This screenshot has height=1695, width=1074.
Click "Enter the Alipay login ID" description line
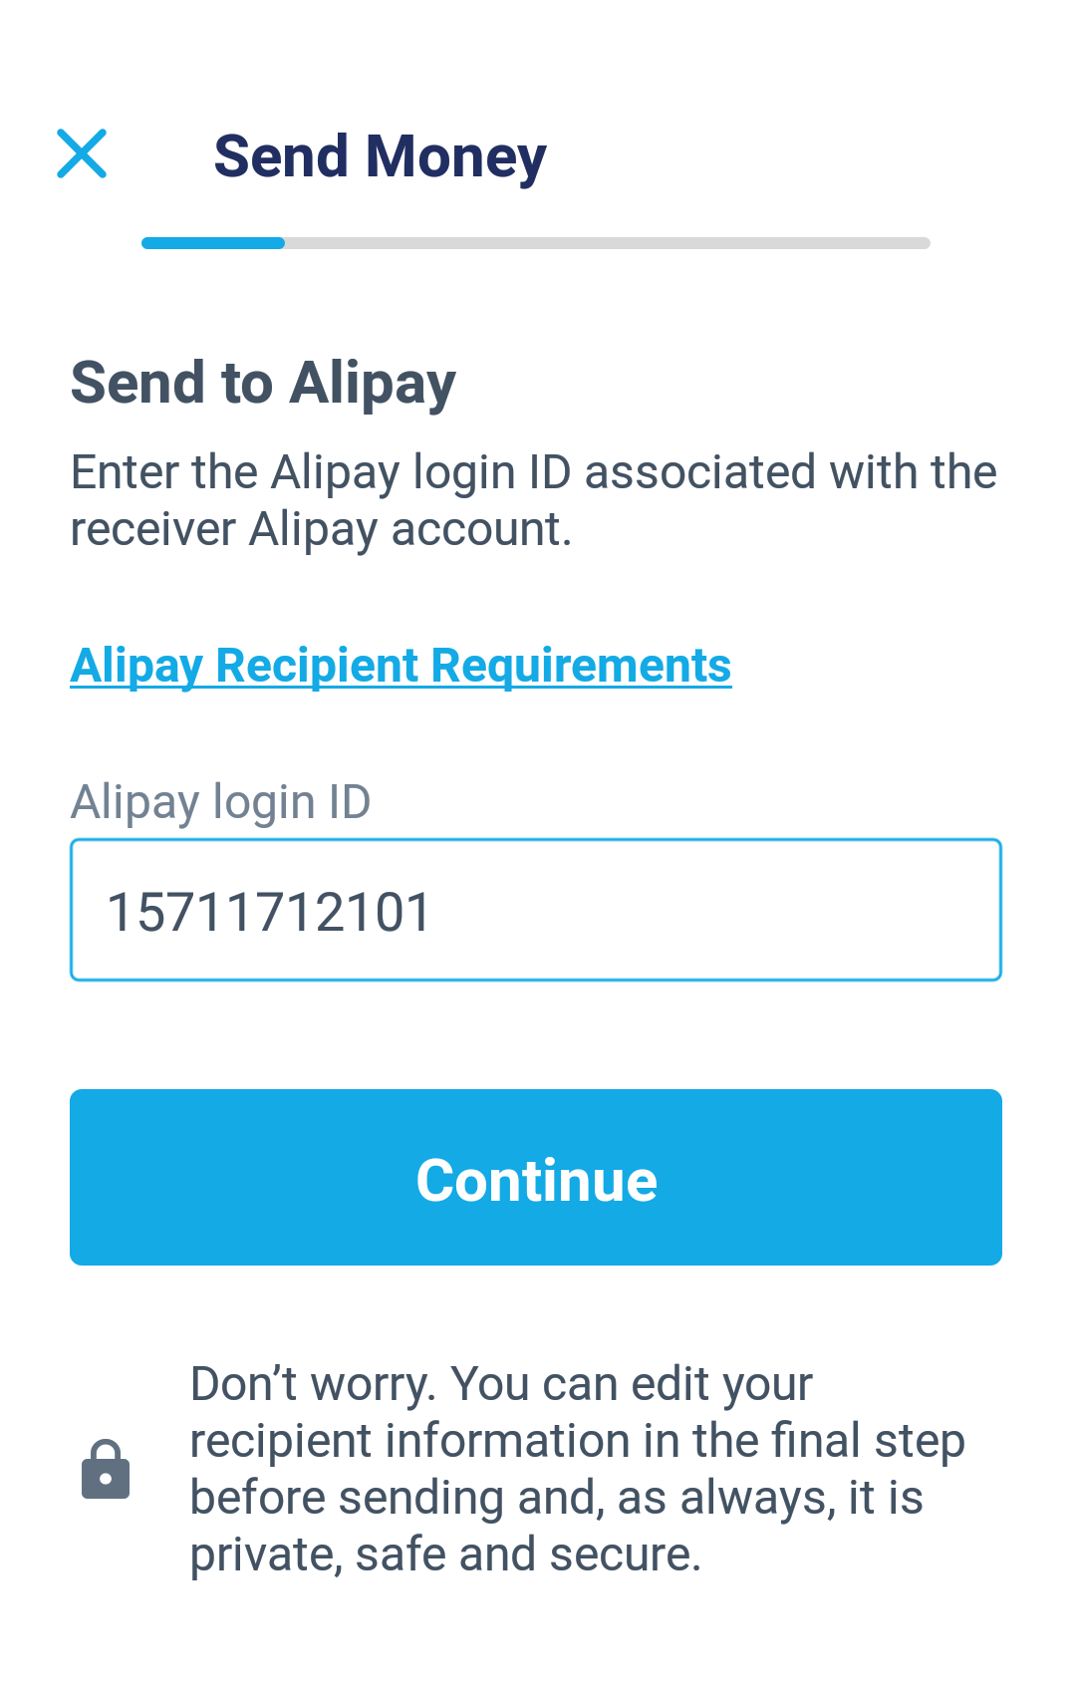(533, 472)
